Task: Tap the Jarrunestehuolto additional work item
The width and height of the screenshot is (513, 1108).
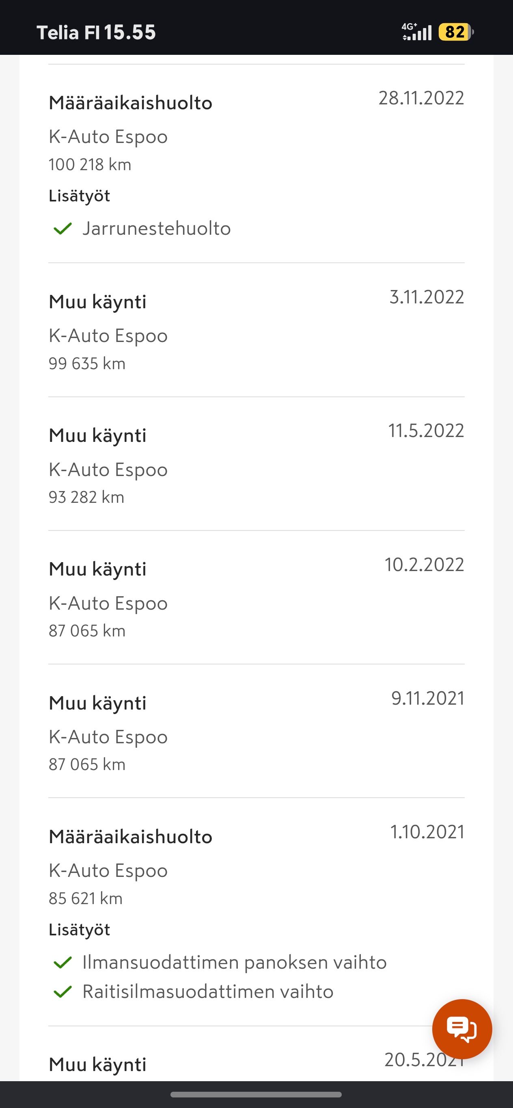Action: pyautogui.click(x=156, y=228)
